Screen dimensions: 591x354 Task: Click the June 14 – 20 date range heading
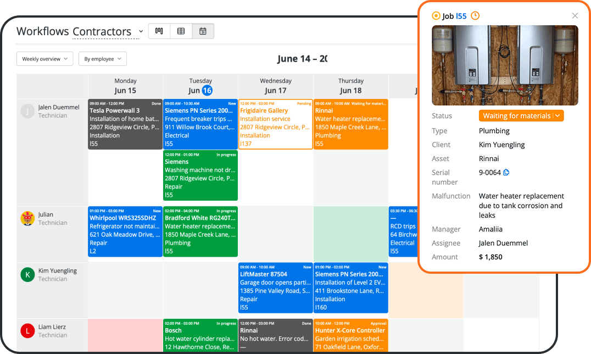(302, 59)
